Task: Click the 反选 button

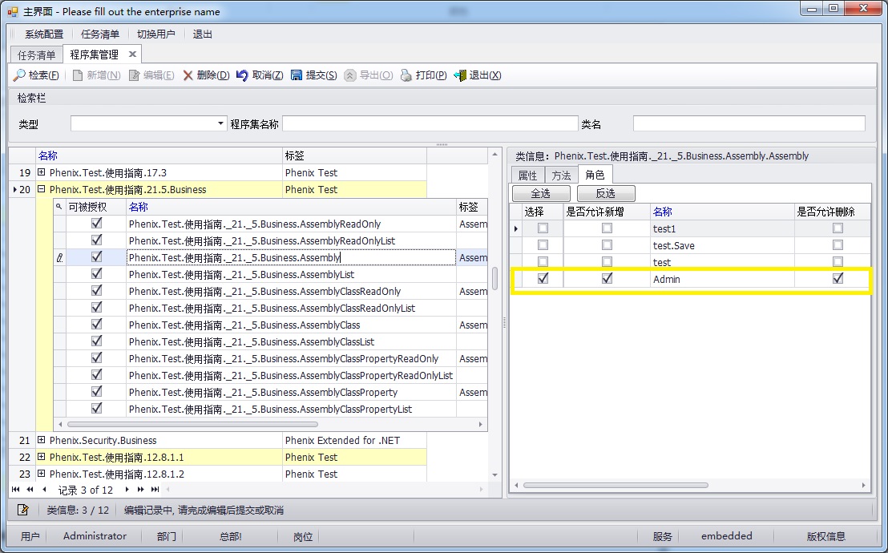Action: pos(605,193)
